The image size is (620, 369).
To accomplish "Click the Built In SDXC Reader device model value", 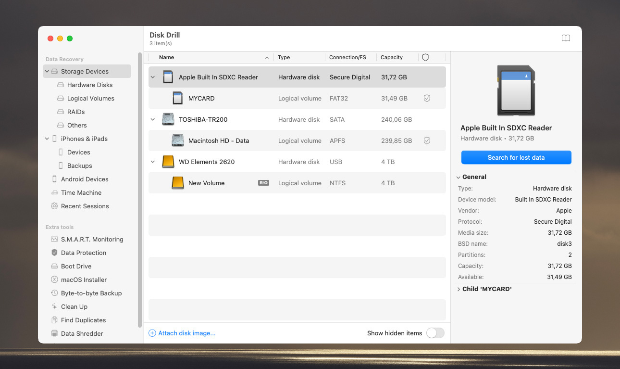I will click(543, 200).
